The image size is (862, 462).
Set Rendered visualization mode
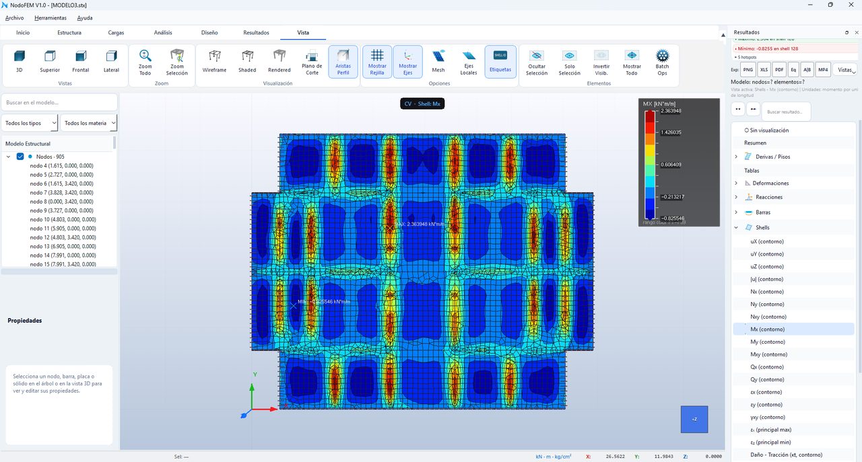point(279,61)
